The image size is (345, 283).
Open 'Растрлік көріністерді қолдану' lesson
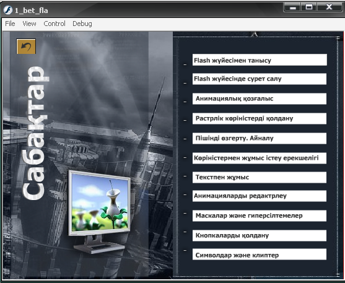(260, 118)
